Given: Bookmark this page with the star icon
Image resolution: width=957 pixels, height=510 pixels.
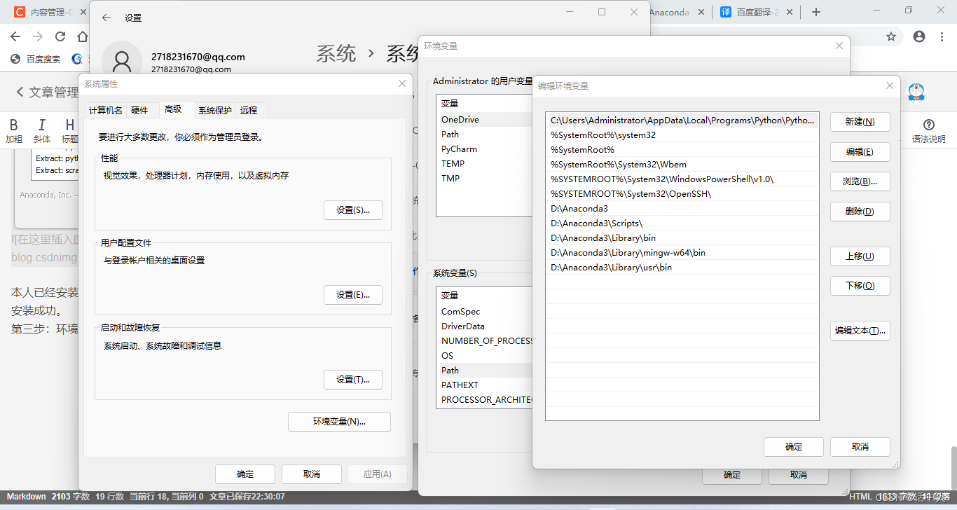Looking at the screenshot, I should [x=891, y=36].
